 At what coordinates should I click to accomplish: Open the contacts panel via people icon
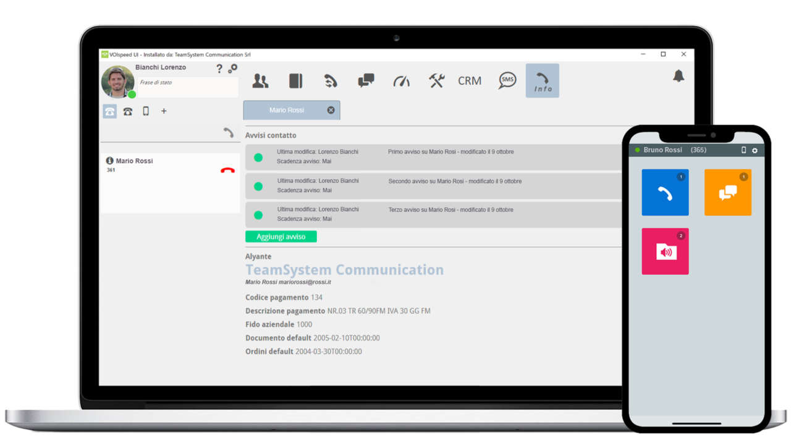pyautogui.click(x=260, y=80)
